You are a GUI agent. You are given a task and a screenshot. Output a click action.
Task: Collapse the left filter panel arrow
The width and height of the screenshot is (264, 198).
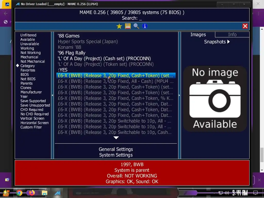tap(52, 95)
